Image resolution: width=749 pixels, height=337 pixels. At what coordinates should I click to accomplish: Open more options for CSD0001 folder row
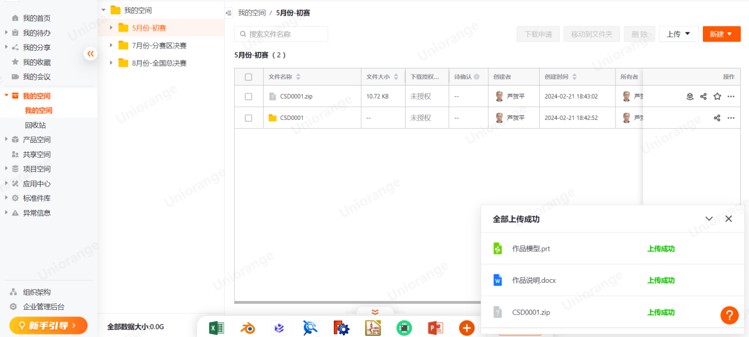731,118
